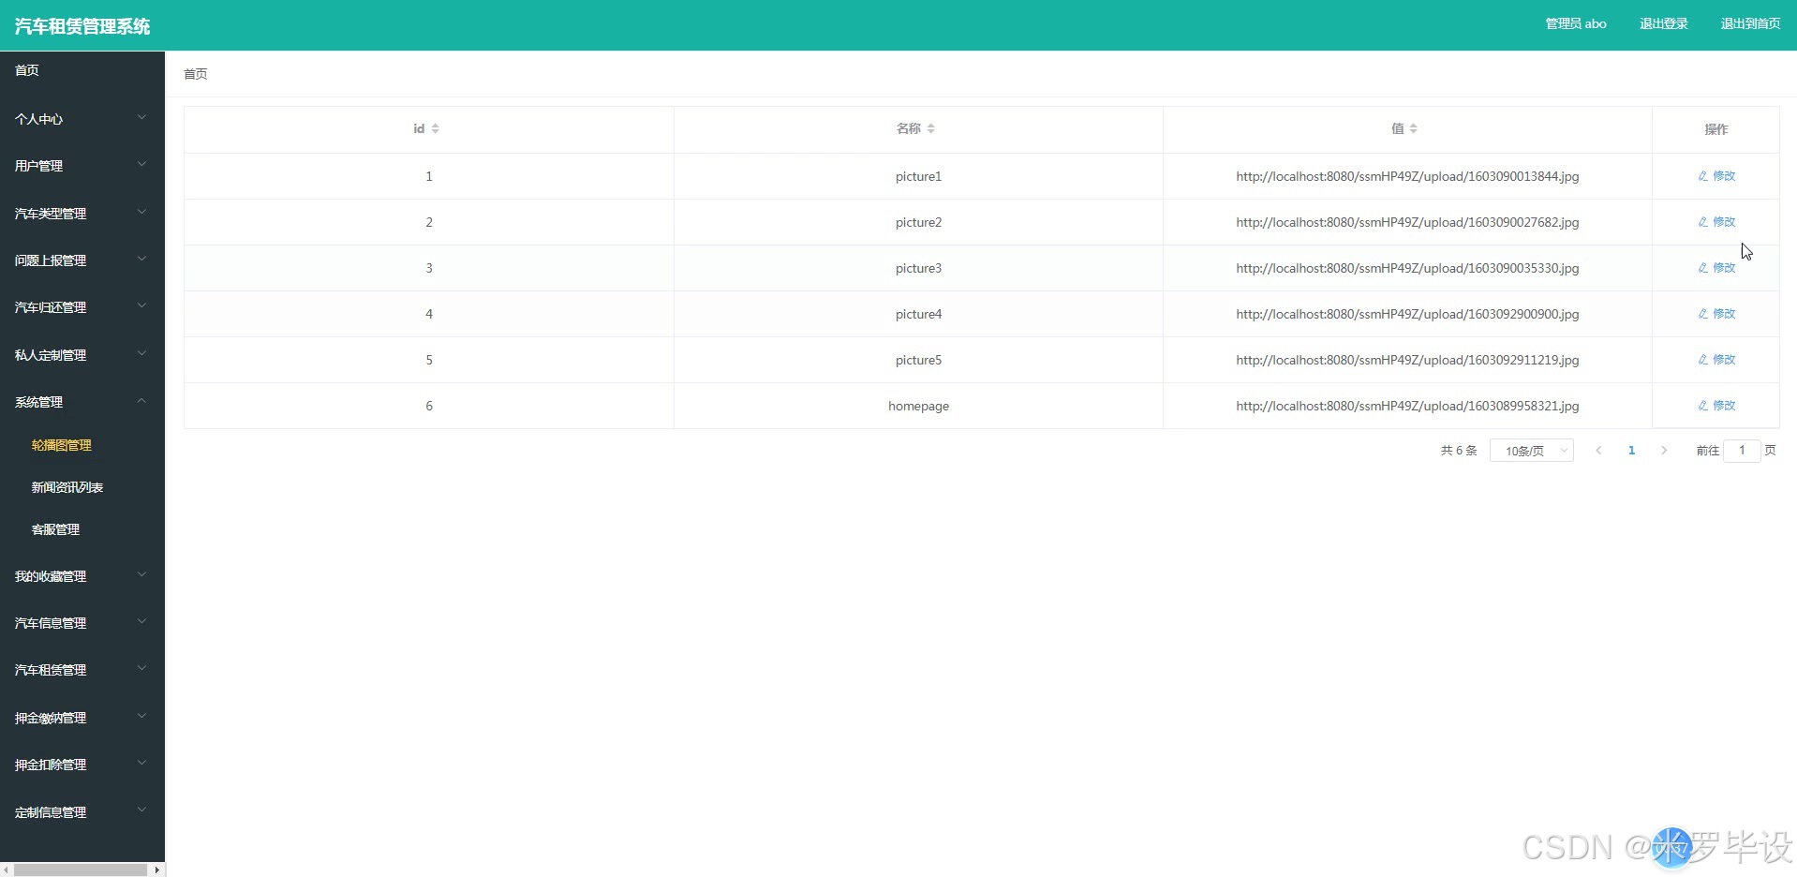This screenshot has width=1797, height=877.
Task: Click 管理员 abo user label
Action: [1576, 24]
